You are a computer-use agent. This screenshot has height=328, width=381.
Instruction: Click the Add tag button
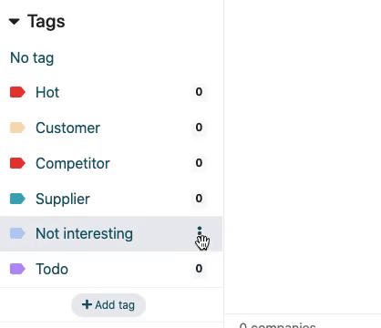pyautogui.click(x=108, y=305)
